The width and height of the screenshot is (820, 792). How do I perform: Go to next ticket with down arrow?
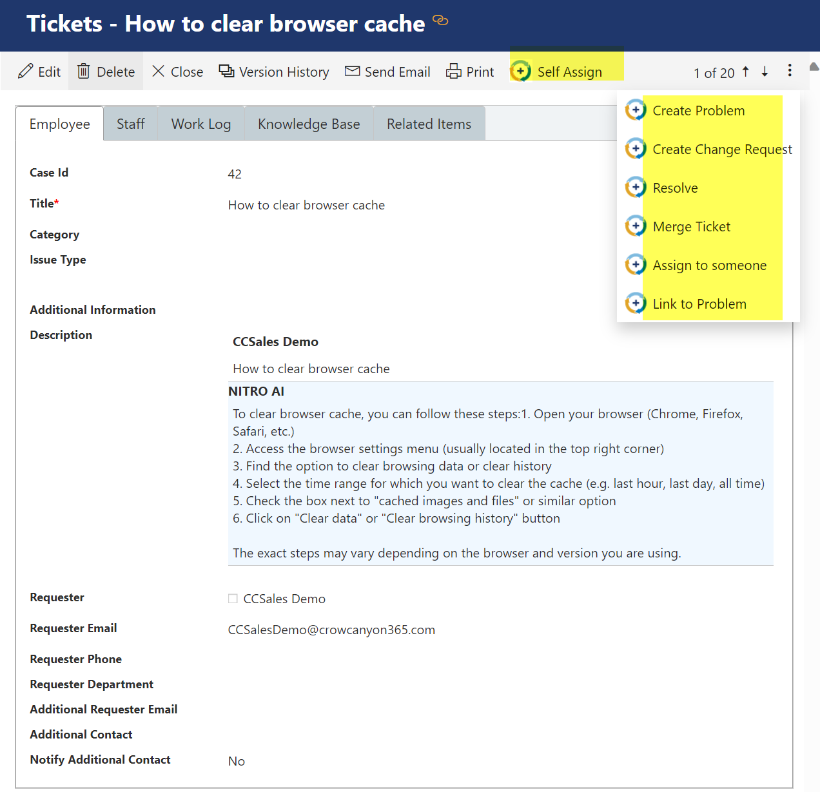[765, 72]
